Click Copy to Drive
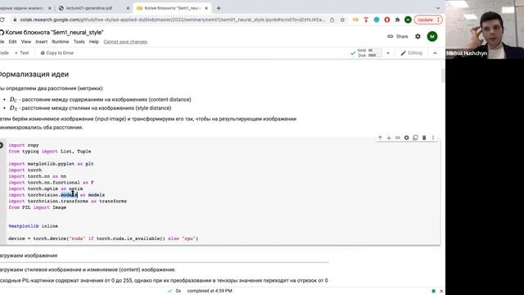Screen dimensions: 524x295 (56, 52)
